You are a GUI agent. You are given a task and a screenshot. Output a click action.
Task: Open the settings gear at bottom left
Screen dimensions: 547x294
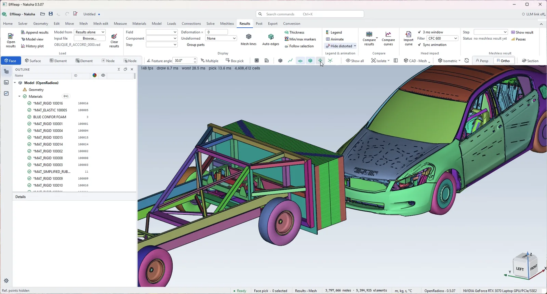[6, 281]
